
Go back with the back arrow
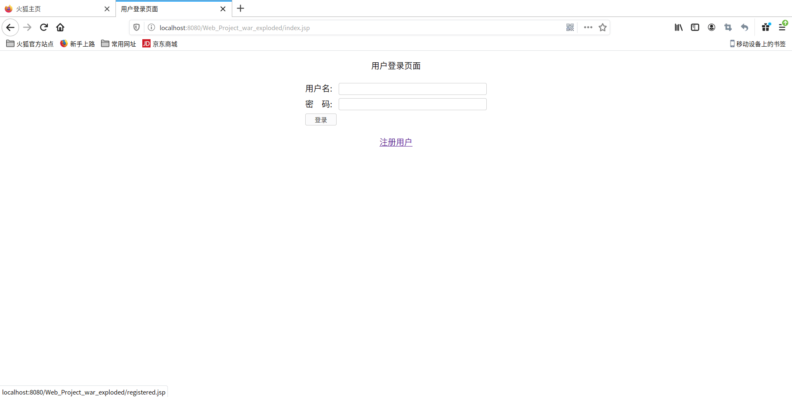10,27
